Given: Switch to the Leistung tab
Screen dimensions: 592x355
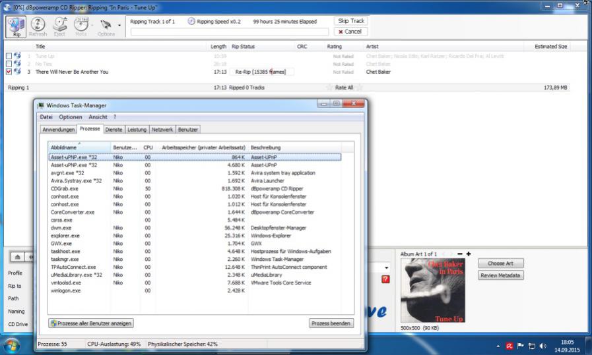Looking at the screenshot, I should [137, 129].
